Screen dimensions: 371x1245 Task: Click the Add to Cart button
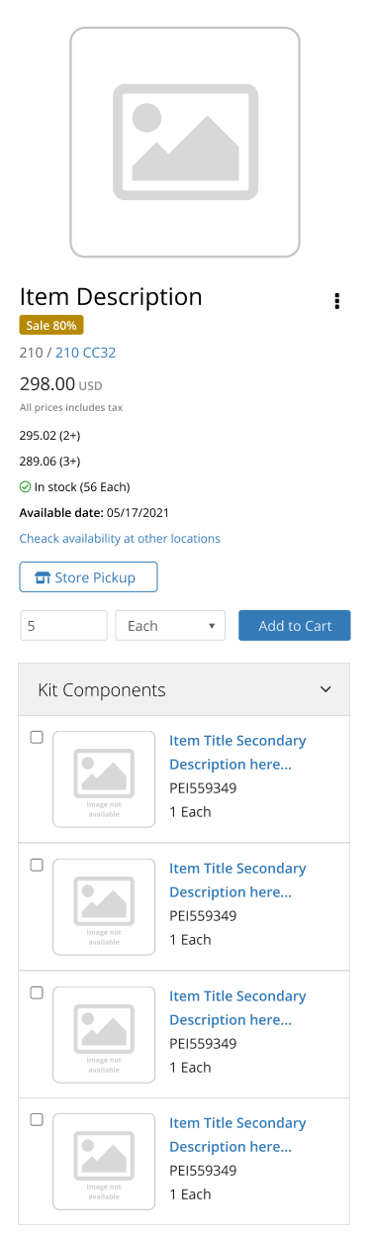[x=295, y=626]
